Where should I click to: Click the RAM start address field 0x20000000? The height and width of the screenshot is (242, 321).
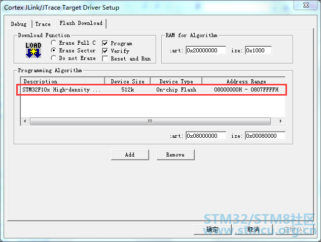coord(205,50)
